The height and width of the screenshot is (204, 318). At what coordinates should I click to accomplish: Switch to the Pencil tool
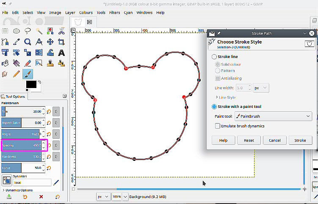17,74
